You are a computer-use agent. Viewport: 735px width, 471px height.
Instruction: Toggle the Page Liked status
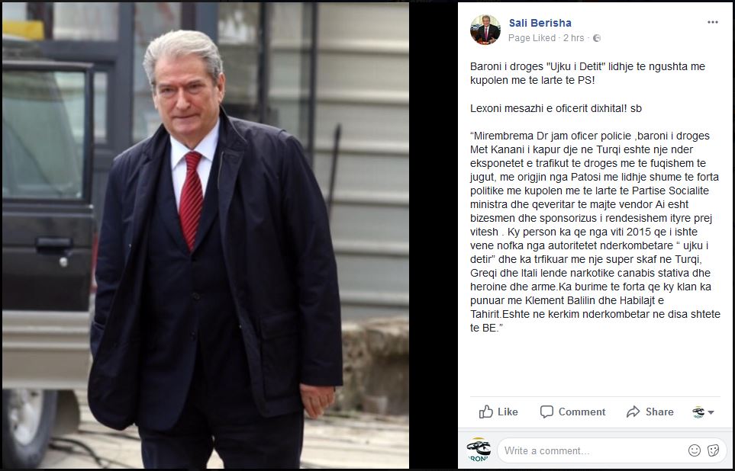click(531, 38)
